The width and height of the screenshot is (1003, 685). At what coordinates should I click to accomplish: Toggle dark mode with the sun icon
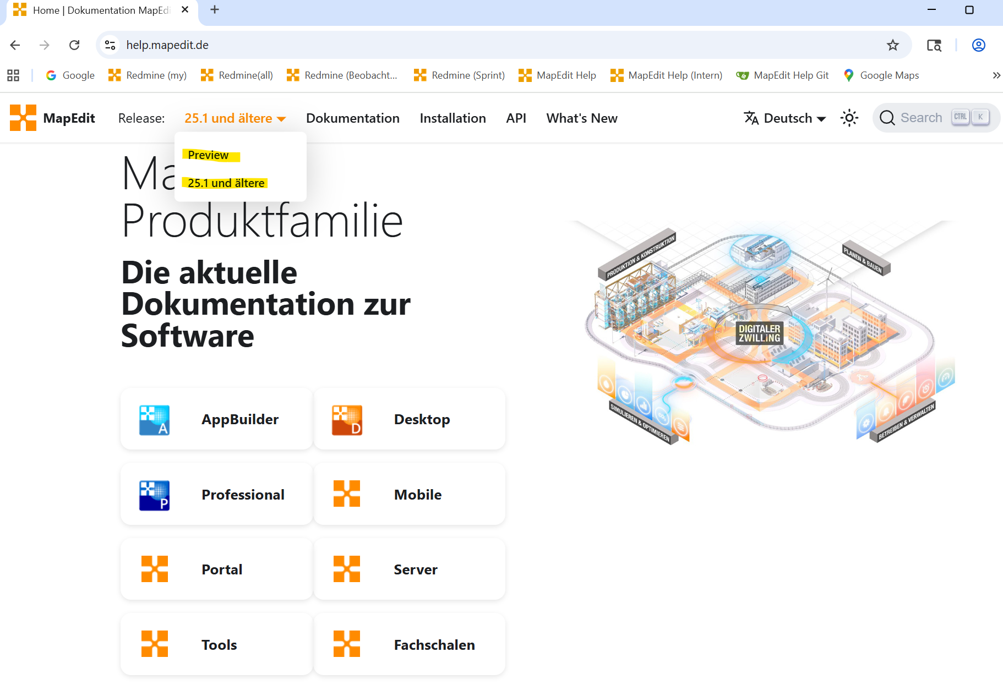pyautogui.click(x=849, y=118)
